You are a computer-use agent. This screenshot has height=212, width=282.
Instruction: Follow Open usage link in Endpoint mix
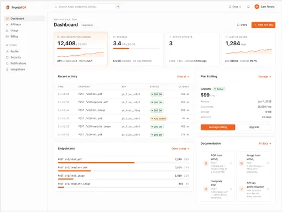pos(180,149)
